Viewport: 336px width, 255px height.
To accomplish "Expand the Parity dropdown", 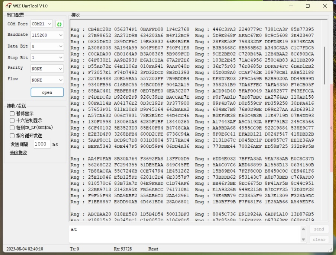I will pyautogui.click(x=47, y=69).
